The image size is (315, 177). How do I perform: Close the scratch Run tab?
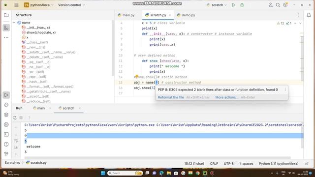[80, 108]
